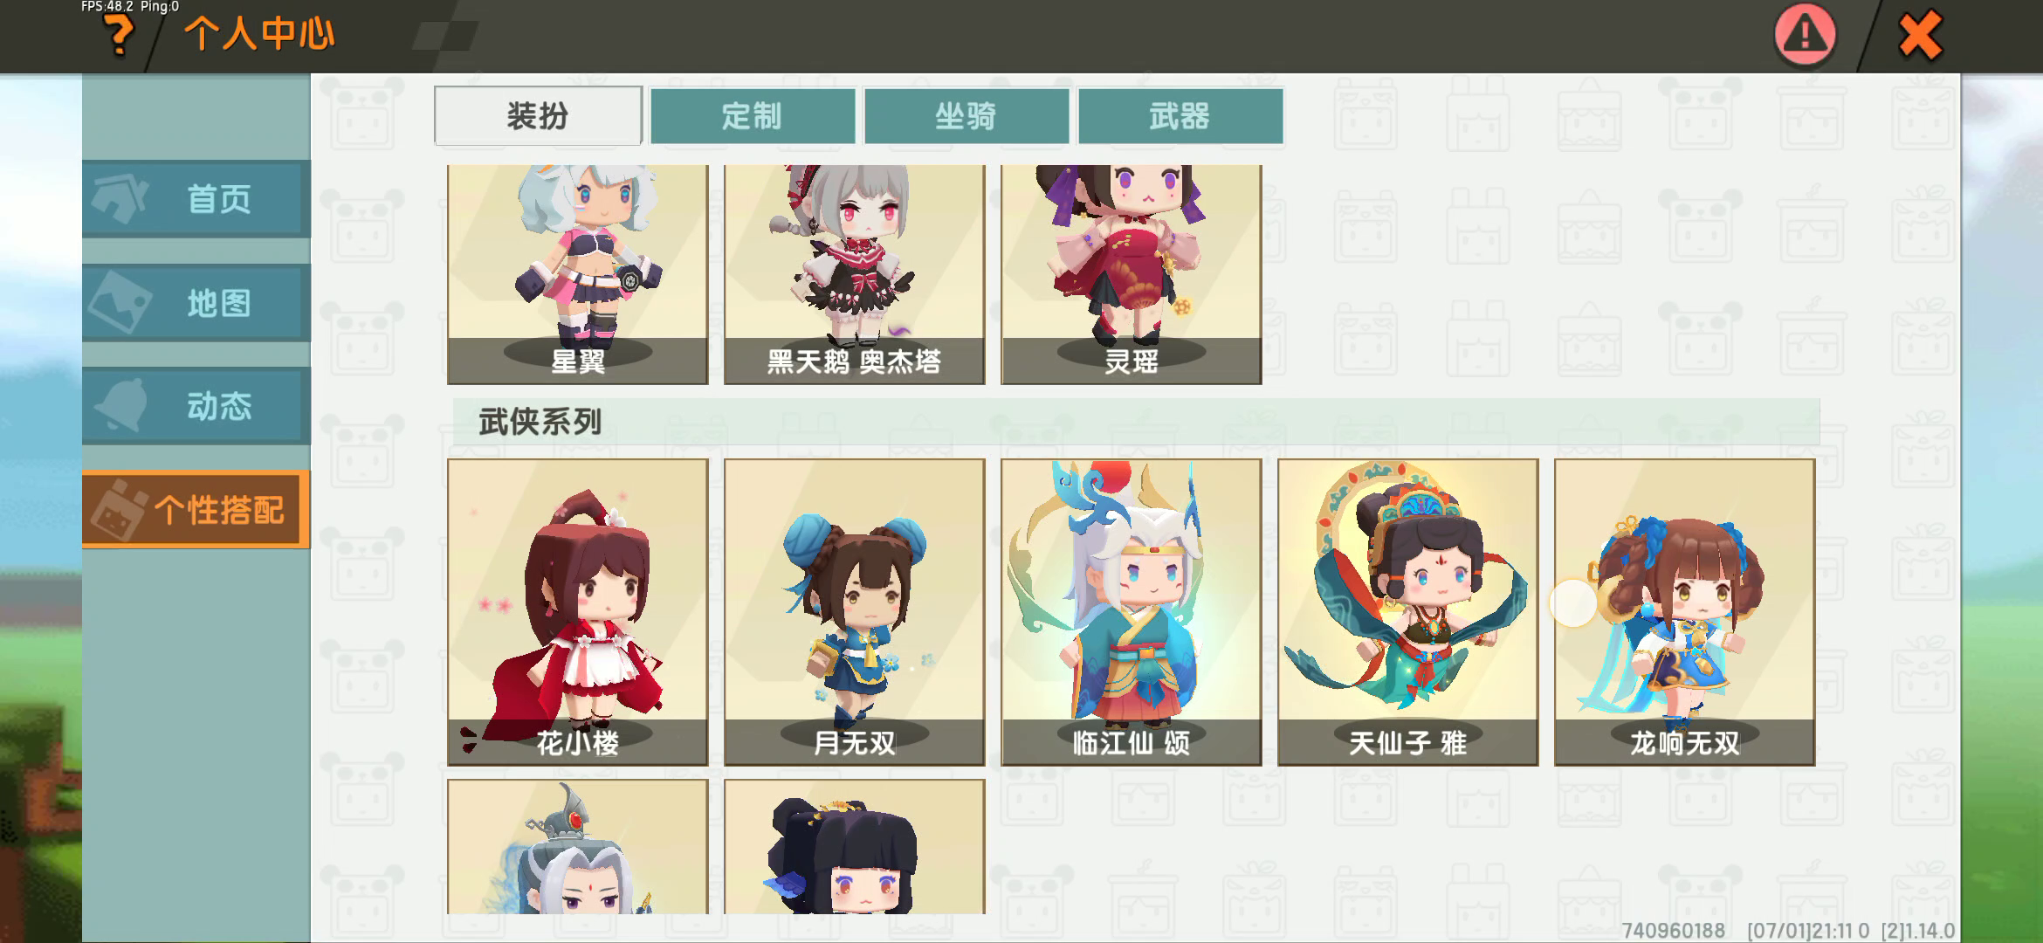The height and width of the screenshot is (943, 2043).
Task: Open the 首页 home sidebar item
Action: [x=196, y=199]
